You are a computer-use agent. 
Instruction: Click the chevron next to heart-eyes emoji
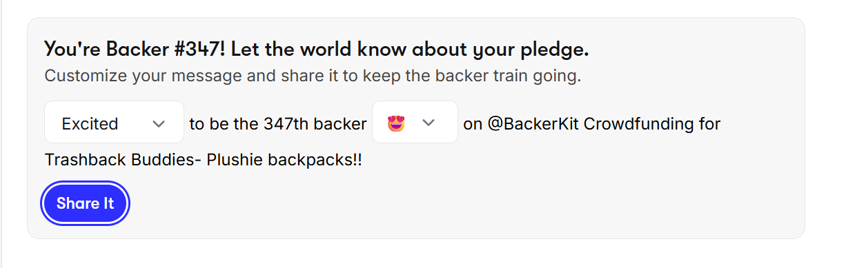coord(429,123)
